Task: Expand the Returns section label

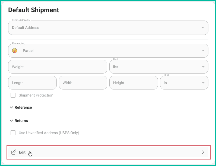Action: pos(21,121)
